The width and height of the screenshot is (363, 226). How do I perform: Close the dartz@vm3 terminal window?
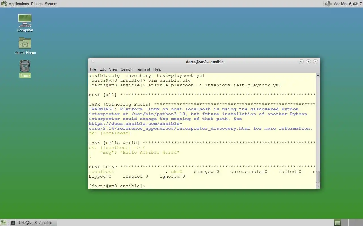315,62
